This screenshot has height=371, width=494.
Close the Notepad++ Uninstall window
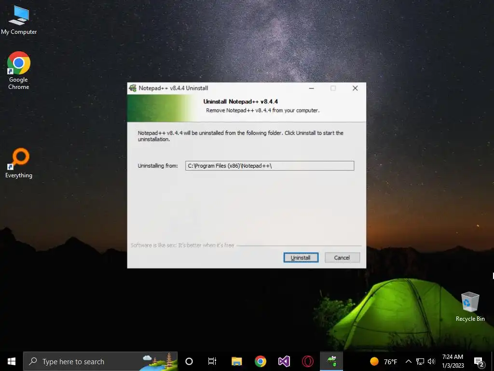[355, 88]
